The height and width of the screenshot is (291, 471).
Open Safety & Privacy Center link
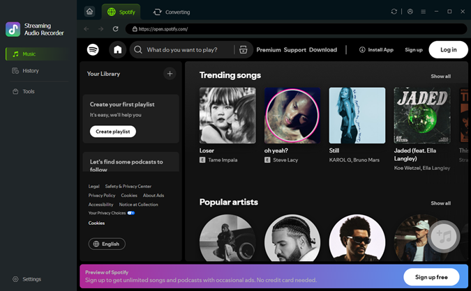coord(128,187)
